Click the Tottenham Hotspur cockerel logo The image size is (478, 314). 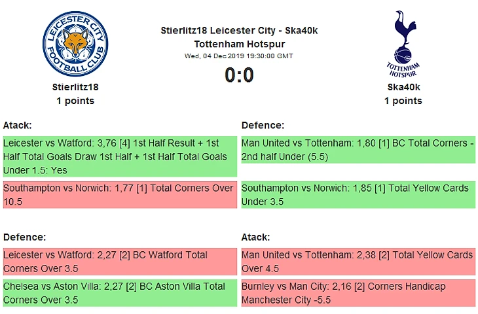pyautogui.click(x=403, y=43)
